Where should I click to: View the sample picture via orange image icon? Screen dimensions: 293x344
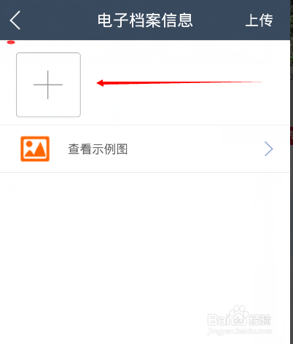coord(35,149)
